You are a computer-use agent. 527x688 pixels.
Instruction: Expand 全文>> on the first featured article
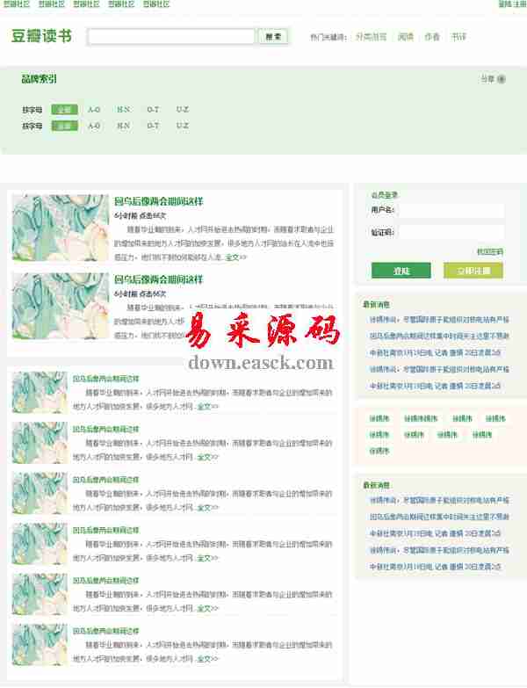[235, 257]
